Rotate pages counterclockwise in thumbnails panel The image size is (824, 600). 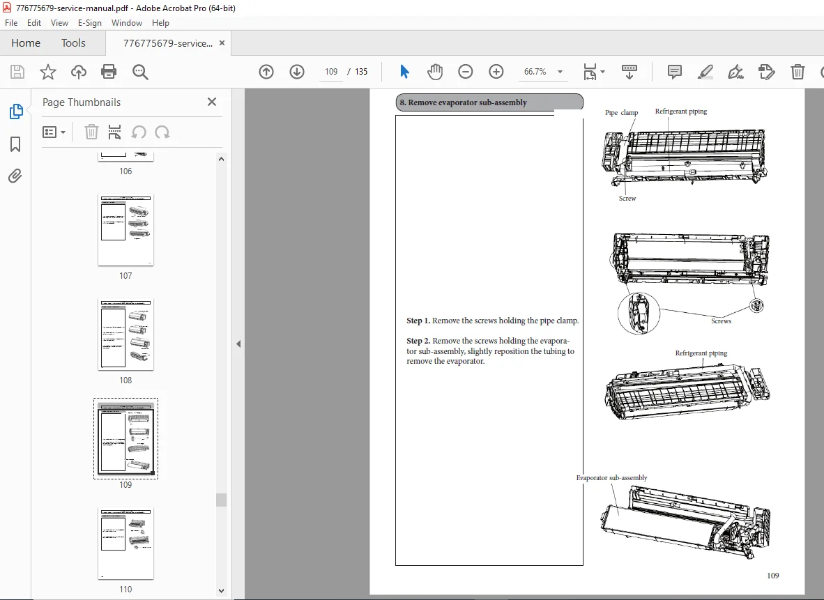(x=139, y=132)
